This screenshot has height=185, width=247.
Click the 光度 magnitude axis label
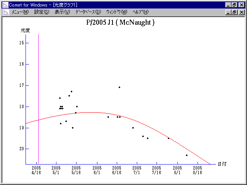tap(26, 30)
